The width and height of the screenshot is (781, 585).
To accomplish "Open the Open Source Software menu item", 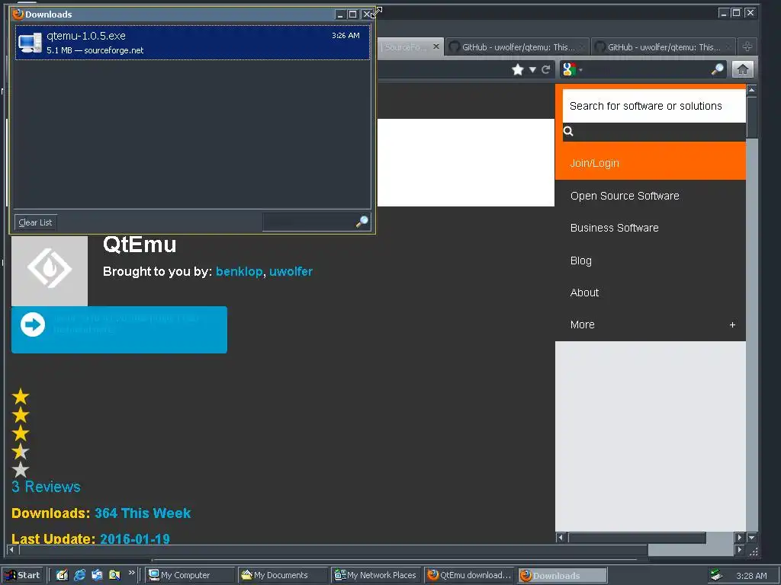I will (625, 196).
